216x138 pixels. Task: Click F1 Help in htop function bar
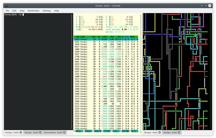click(x=78, y=131)
